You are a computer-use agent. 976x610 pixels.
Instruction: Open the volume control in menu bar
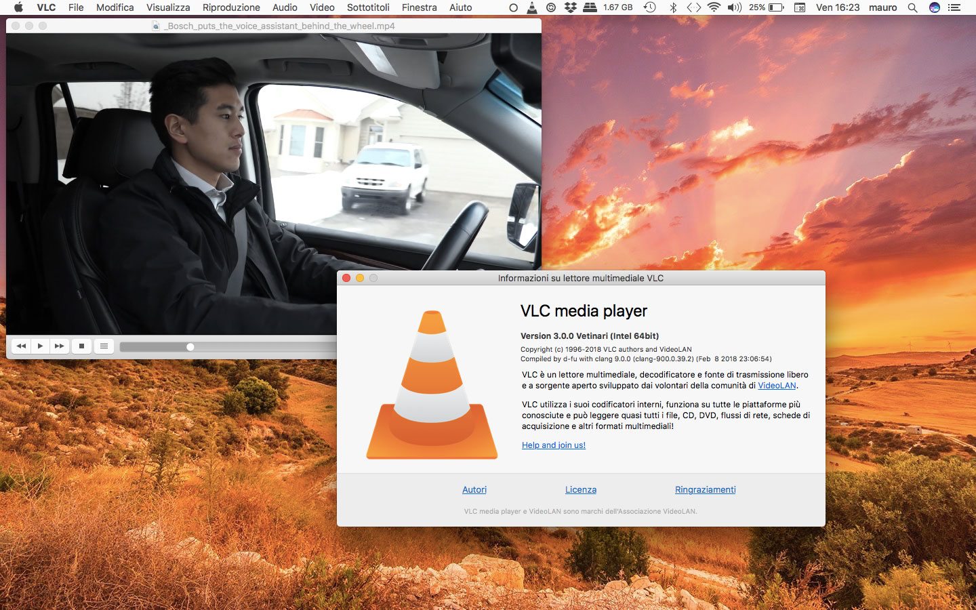click(734, 7)
